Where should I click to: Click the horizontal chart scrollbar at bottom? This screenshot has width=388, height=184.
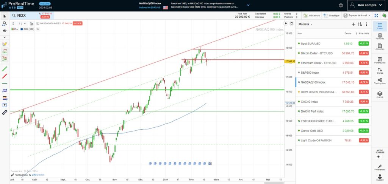click(x=274, y=183)
